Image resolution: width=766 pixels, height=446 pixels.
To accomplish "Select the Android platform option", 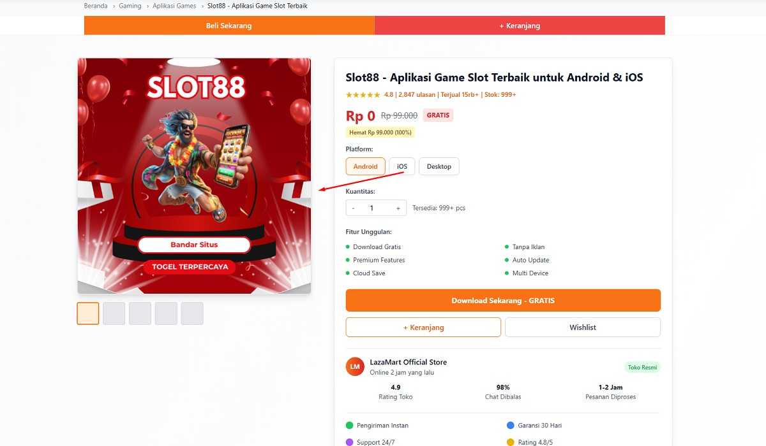I will click(x=365, y=166).
